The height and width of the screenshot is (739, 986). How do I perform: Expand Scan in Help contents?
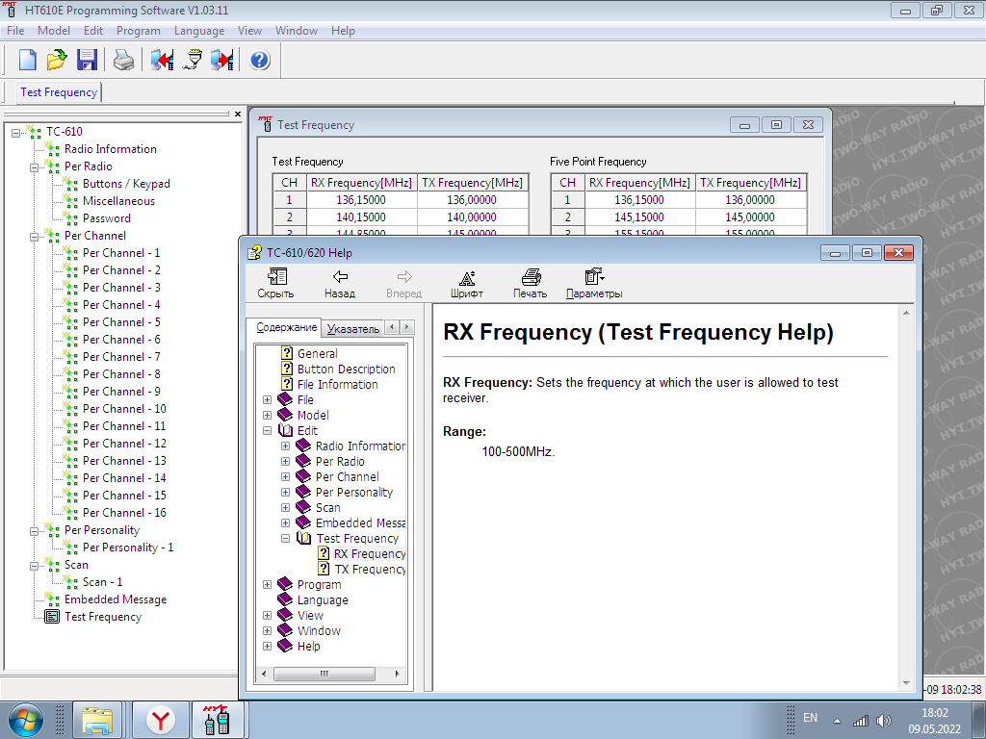(x=285, y=508)
